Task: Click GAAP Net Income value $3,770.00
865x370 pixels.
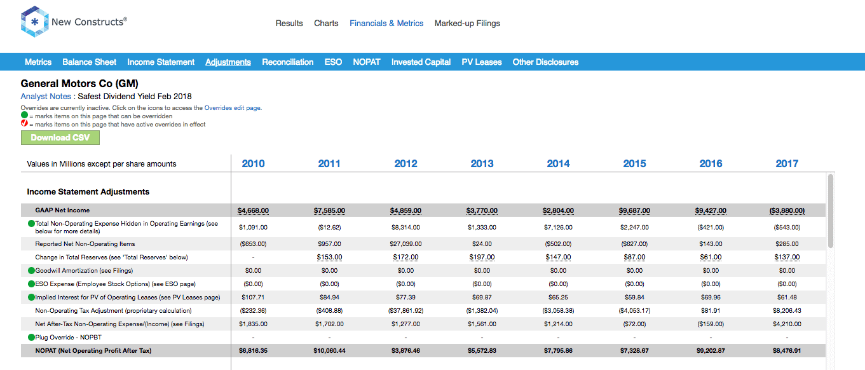Action: click(x=482, y=210)
